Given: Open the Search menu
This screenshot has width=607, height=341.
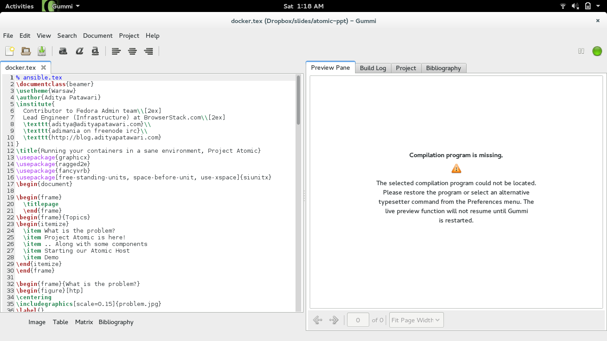Looking at the screenshot, I should pos(67,36).
